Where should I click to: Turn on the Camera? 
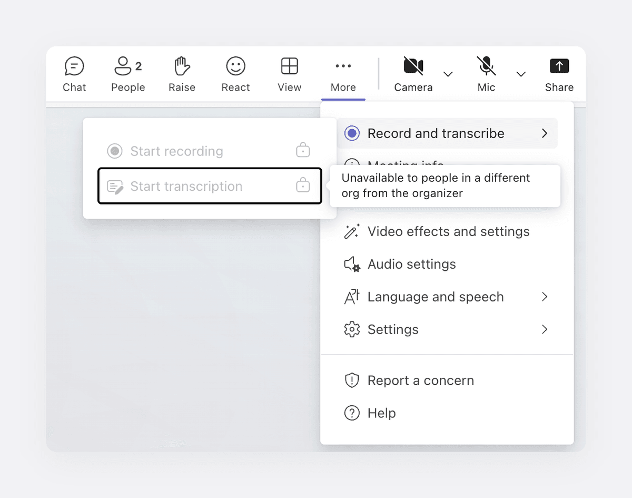(x=413, y=75)
